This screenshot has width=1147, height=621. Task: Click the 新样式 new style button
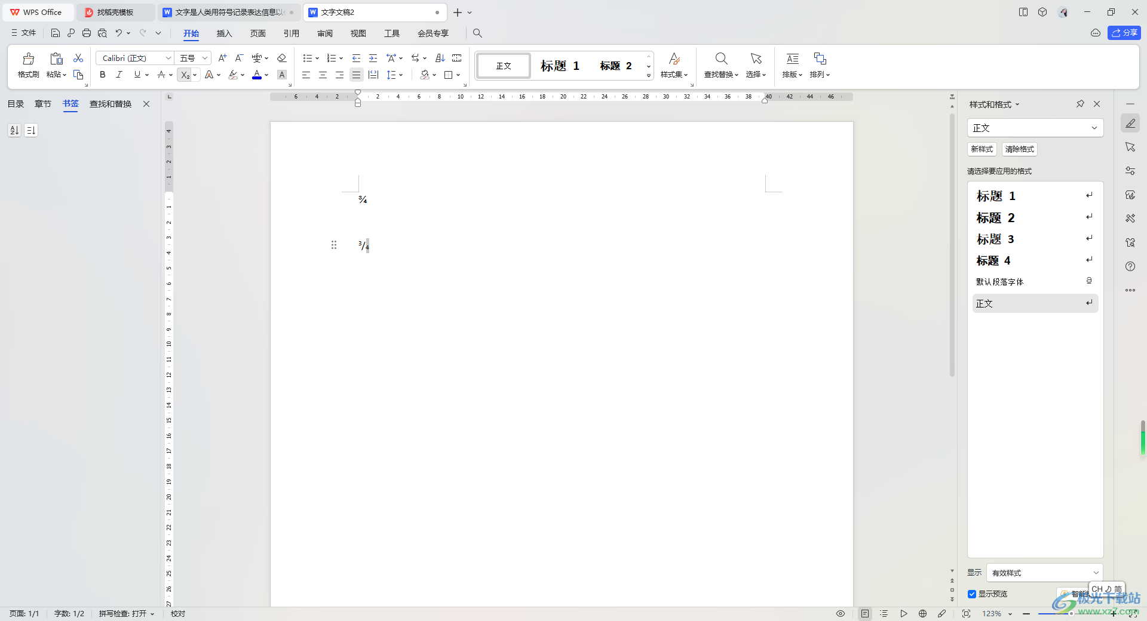tap(982, 149)
